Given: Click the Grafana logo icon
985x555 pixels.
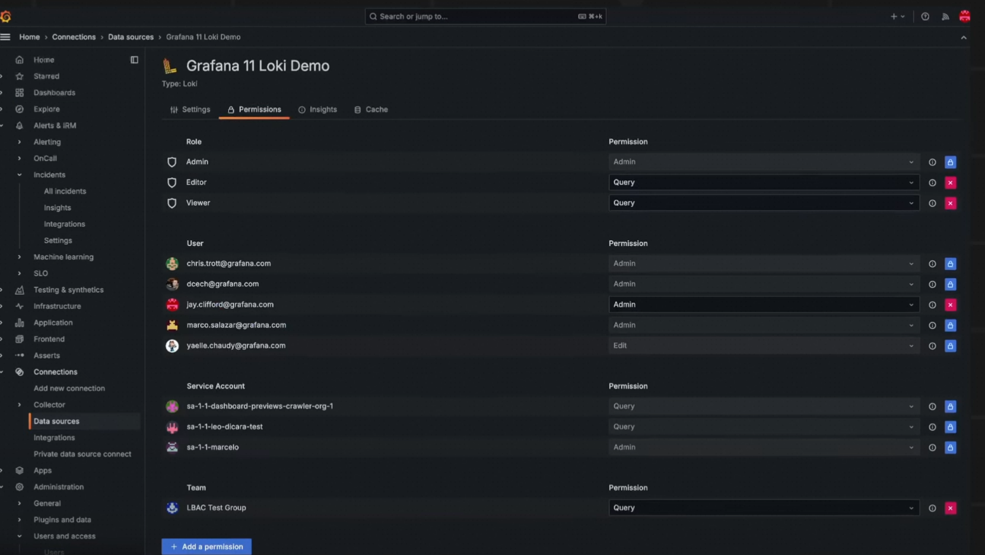Looking at the screenshot, I should [x=5, y=17].
